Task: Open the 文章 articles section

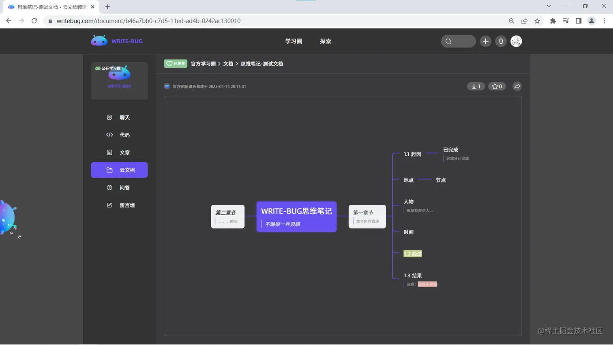Action: click(x=109, y=152)
